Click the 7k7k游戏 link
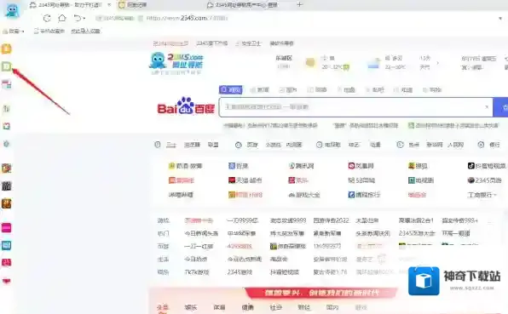Viewport: 508px width, 314px height. pos(197,272)
